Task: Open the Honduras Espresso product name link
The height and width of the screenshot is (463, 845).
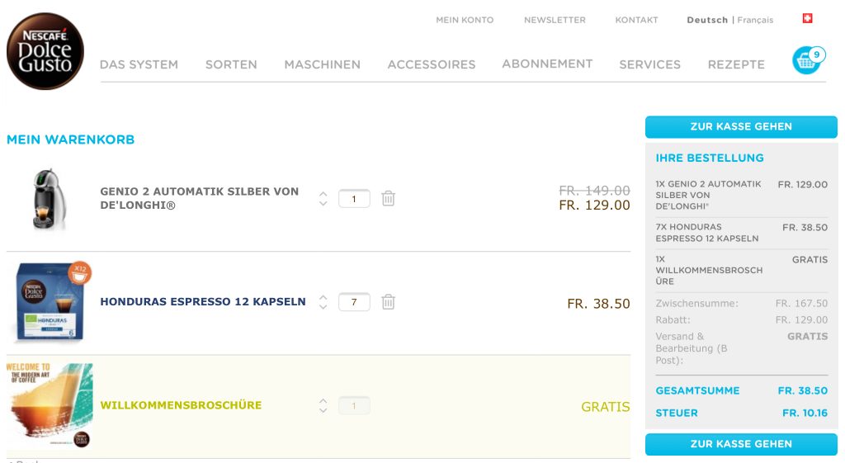Action: pyautogui.click(x=203, y=302)
